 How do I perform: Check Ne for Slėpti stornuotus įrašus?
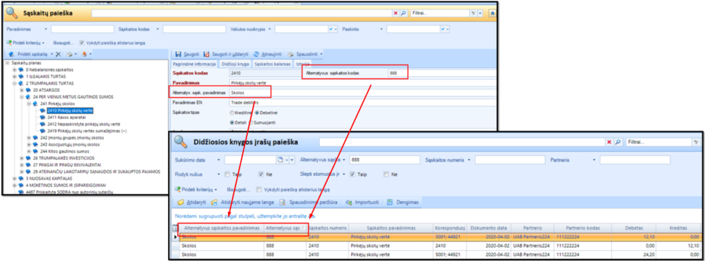[386, 174]
